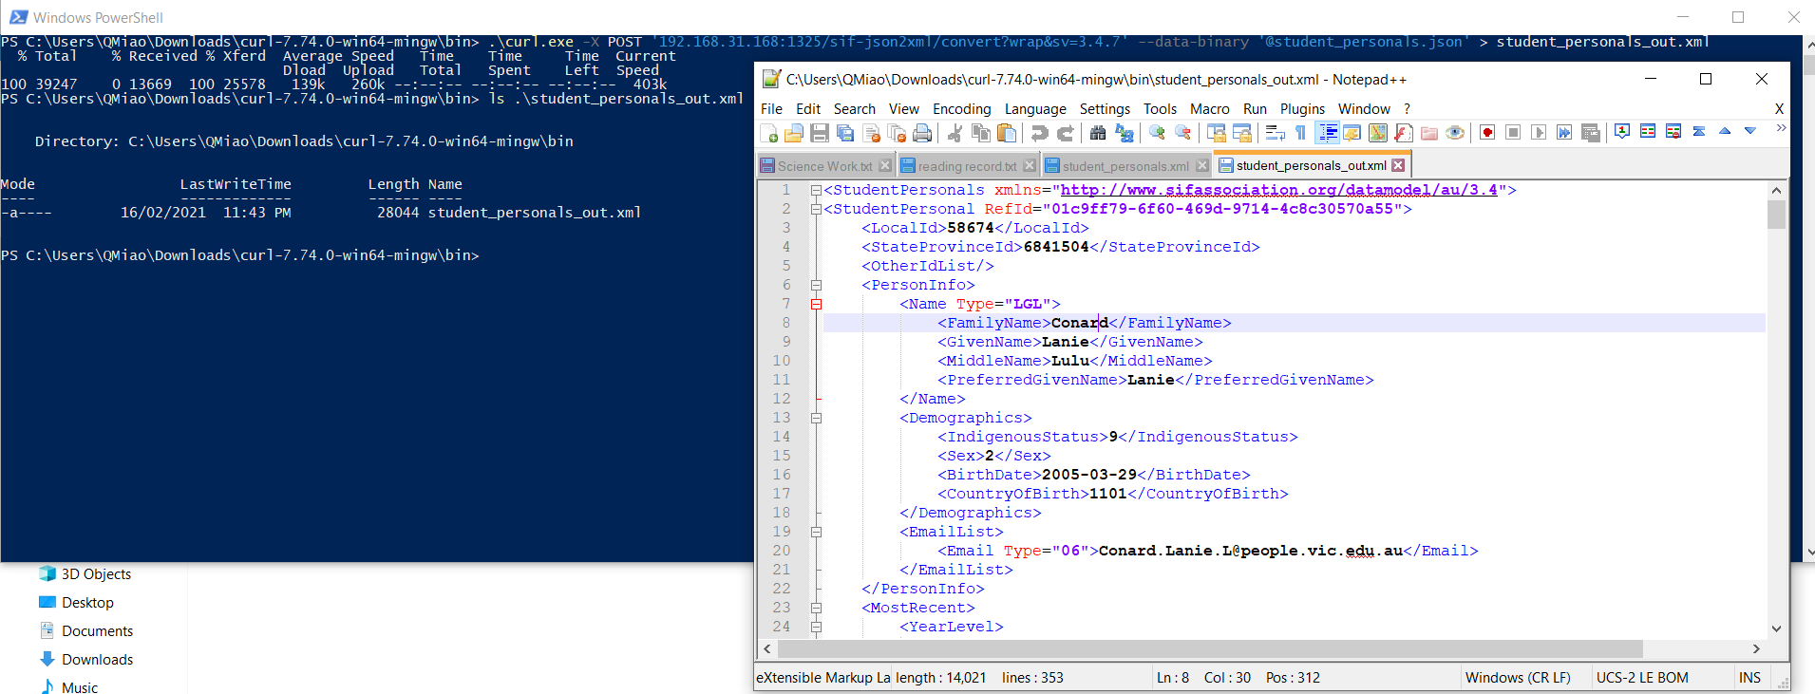The image size is (1815, 694).
Task: Click the Synchronize Vertical Scrolling icon
Action: pos(1216,133)
